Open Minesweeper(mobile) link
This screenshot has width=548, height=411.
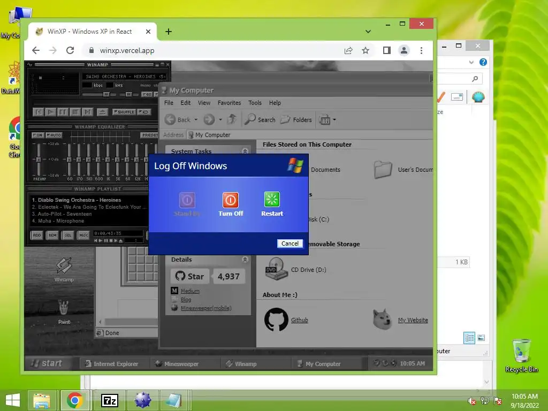(x=206, y=308)
